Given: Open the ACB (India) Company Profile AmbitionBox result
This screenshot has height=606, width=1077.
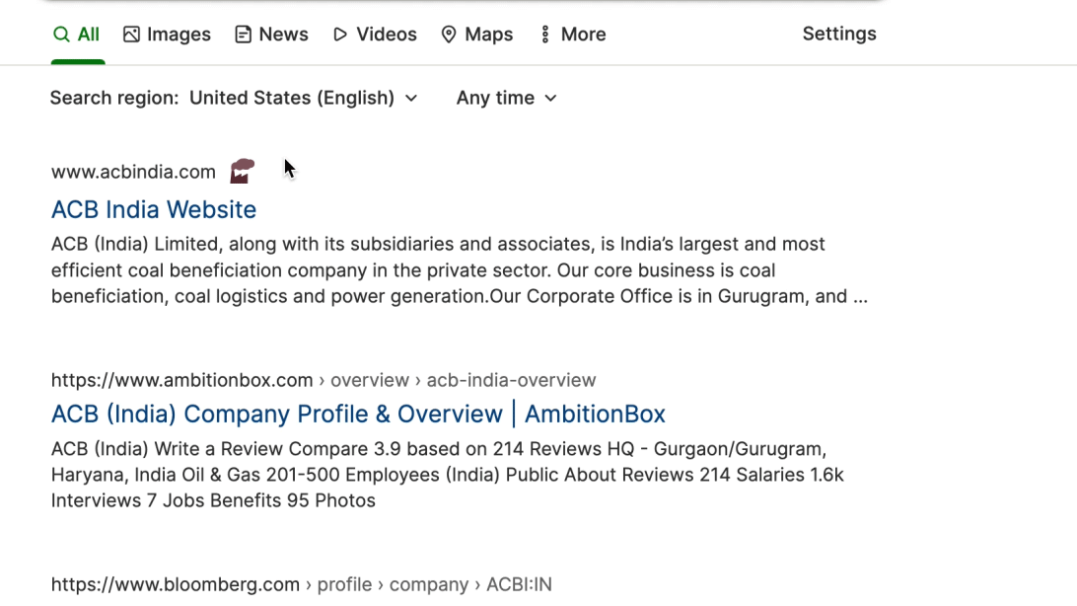Looking at the screenshot, I should [359, 415].
